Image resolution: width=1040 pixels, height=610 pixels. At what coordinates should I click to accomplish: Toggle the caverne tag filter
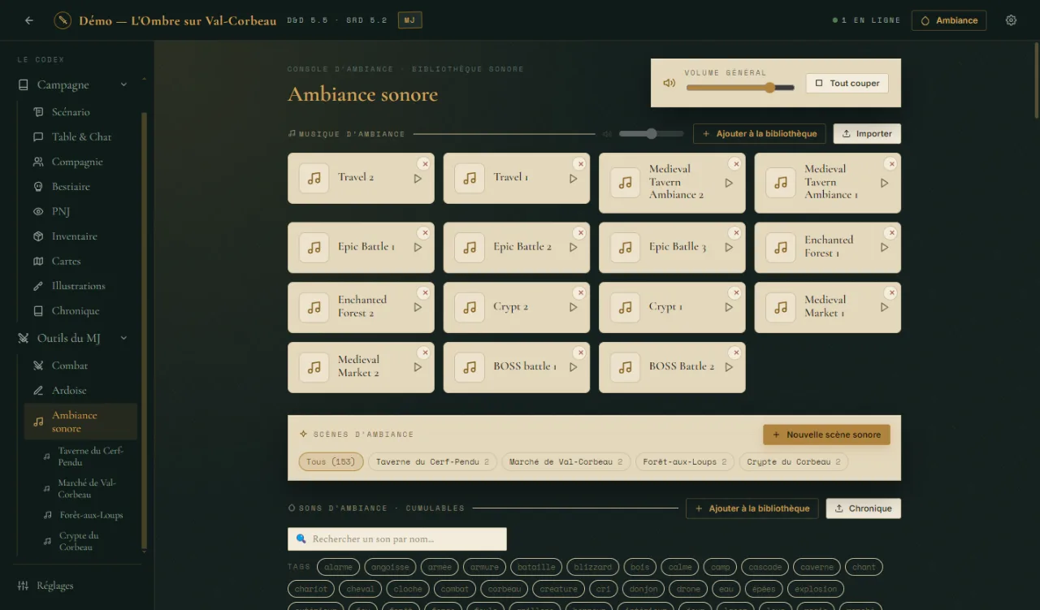pos(817,567)
